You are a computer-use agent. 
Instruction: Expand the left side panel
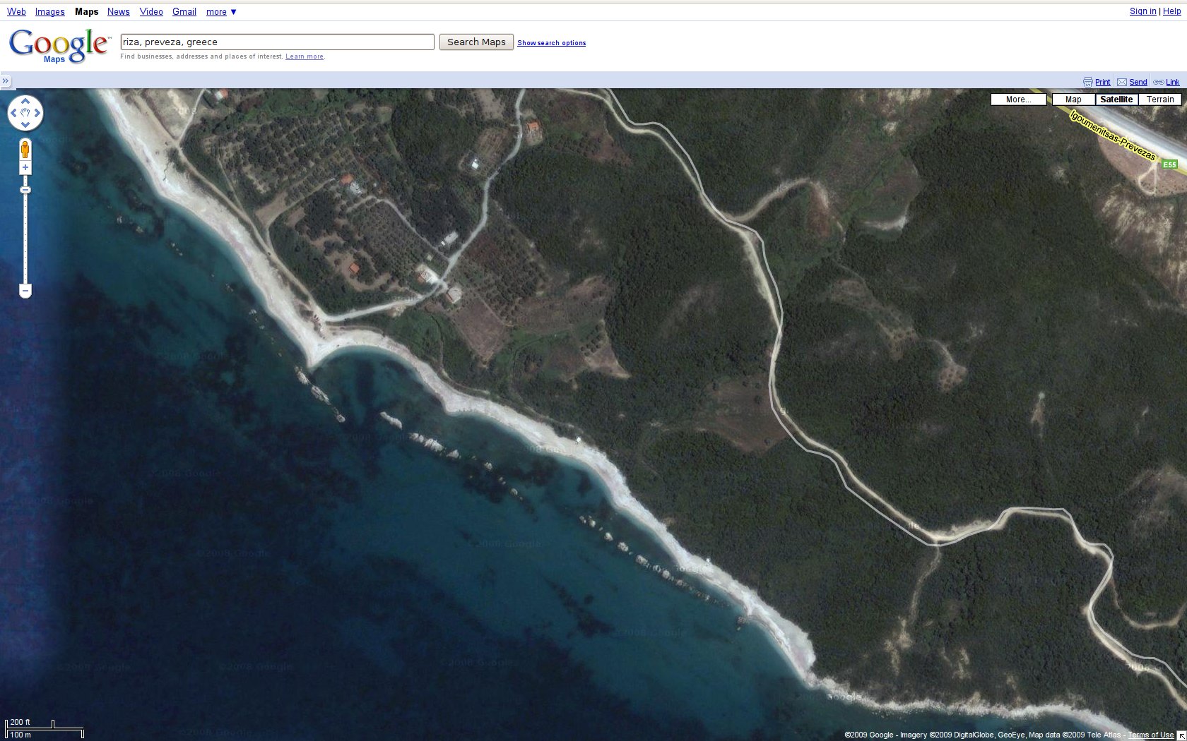(x=6, y=81)
